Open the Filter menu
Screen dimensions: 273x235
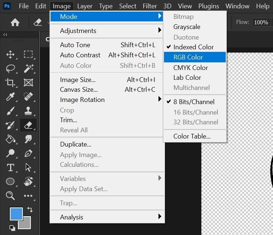click(150, 6)
